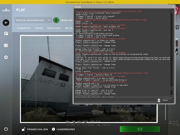Click the Friends Can Join lock icon
180x135 pixels.
(23, 129)
